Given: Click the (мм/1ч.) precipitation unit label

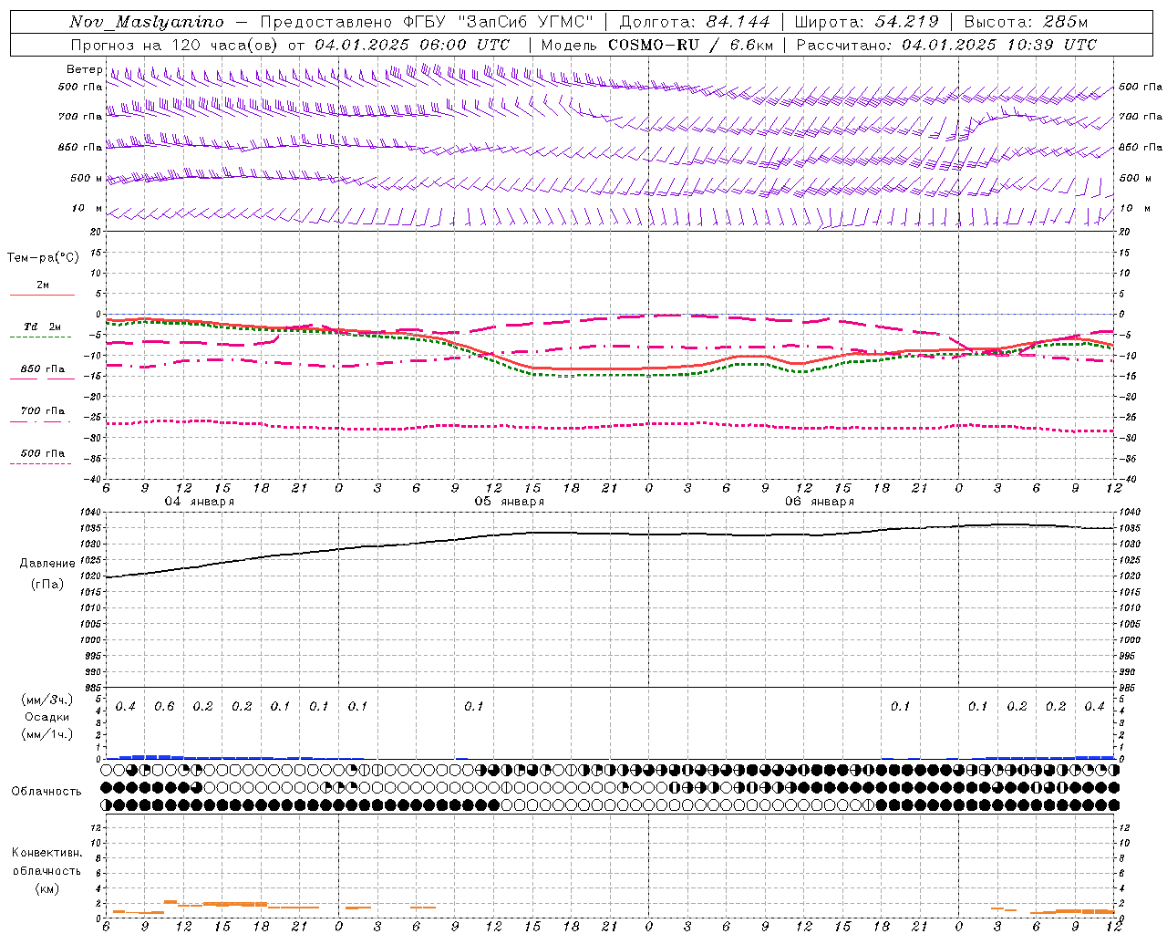Looking at the screenshot, I should tap(47, 734).
